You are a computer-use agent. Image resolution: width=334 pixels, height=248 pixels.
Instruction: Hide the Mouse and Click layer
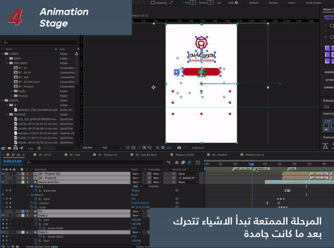[3, 182]
